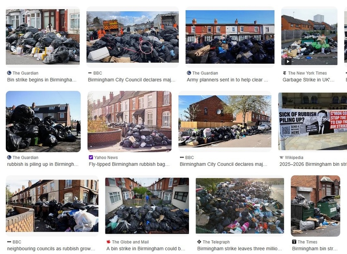
Task: Click the Yahoo News purple favicon
Action: tap(91, 157)
